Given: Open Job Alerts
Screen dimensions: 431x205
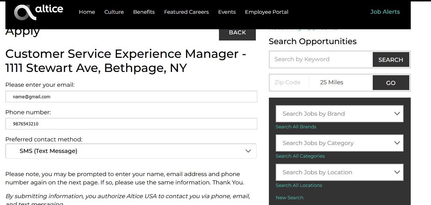Looking at the screenshot, I should 385,12.
